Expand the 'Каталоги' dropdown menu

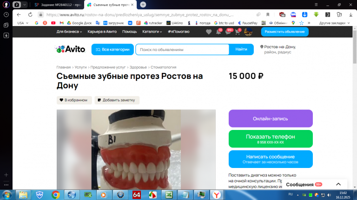[152, 32]
